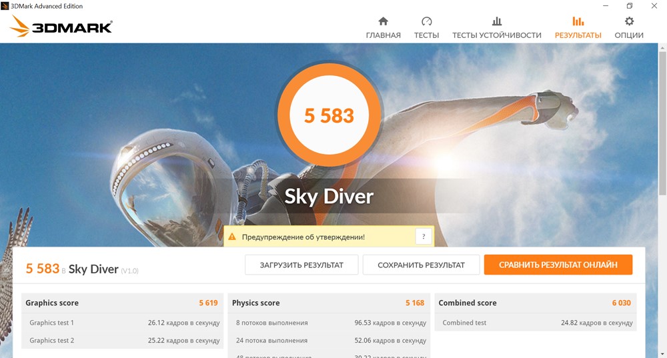Viewport: 667px width, 358px height.
Task: Open the ТЕСТЫ gauge icon
Action: click(427, 21)
